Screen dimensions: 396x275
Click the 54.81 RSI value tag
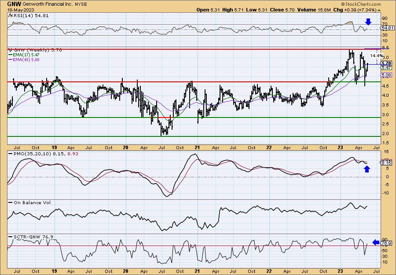387,28
